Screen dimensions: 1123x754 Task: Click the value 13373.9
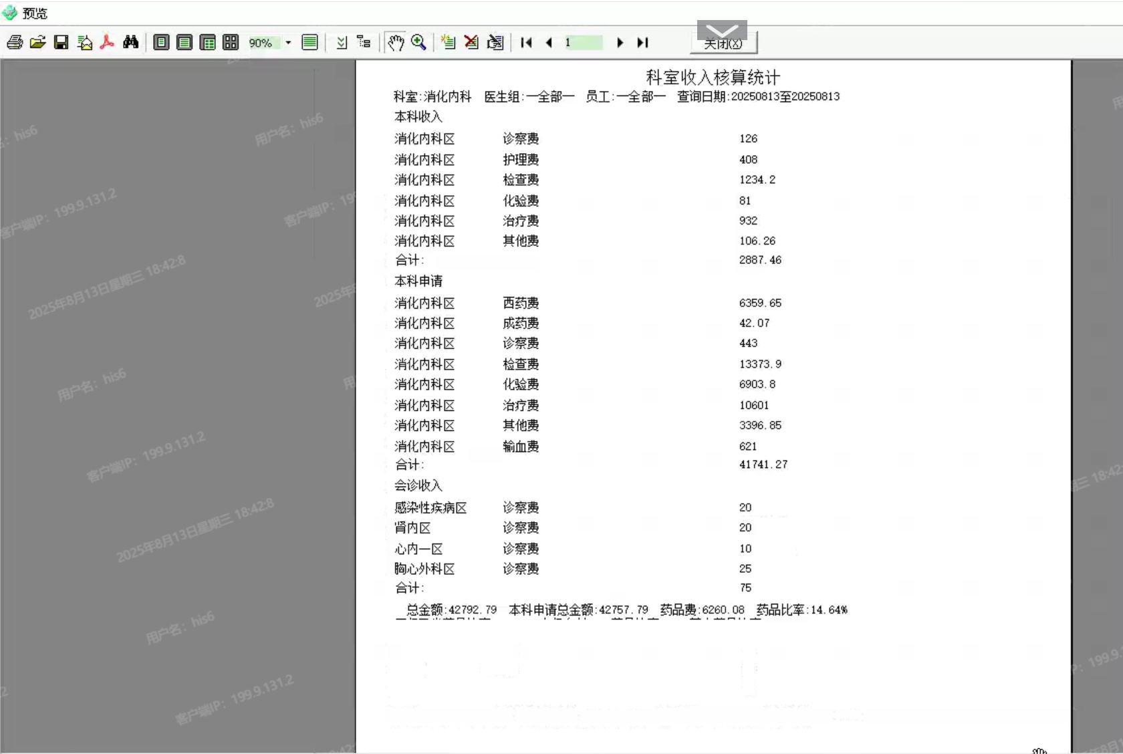(x=760, y=364)
